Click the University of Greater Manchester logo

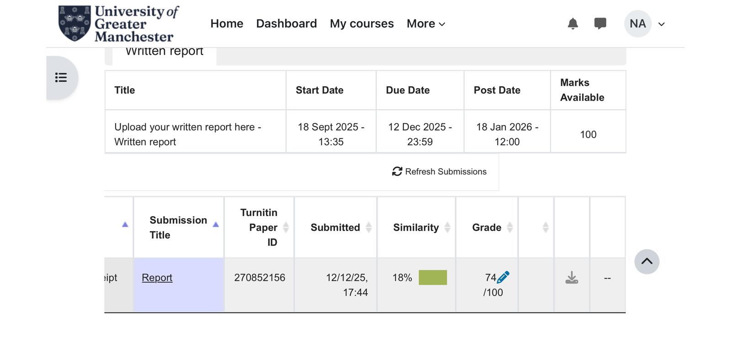tap(118, 23)
